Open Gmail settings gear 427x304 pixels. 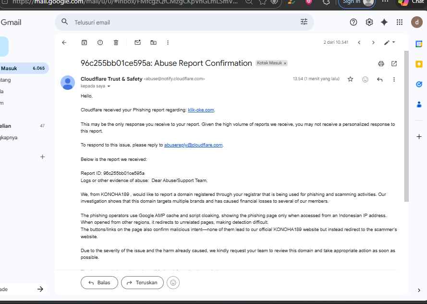[x=369, y=22]
